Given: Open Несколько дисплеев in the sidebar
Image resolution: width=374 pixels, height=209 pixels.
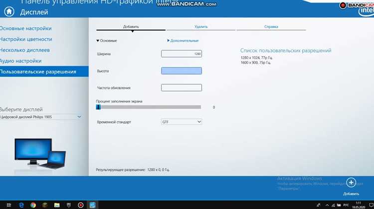Looking at the screenshot, I should 25,50.
